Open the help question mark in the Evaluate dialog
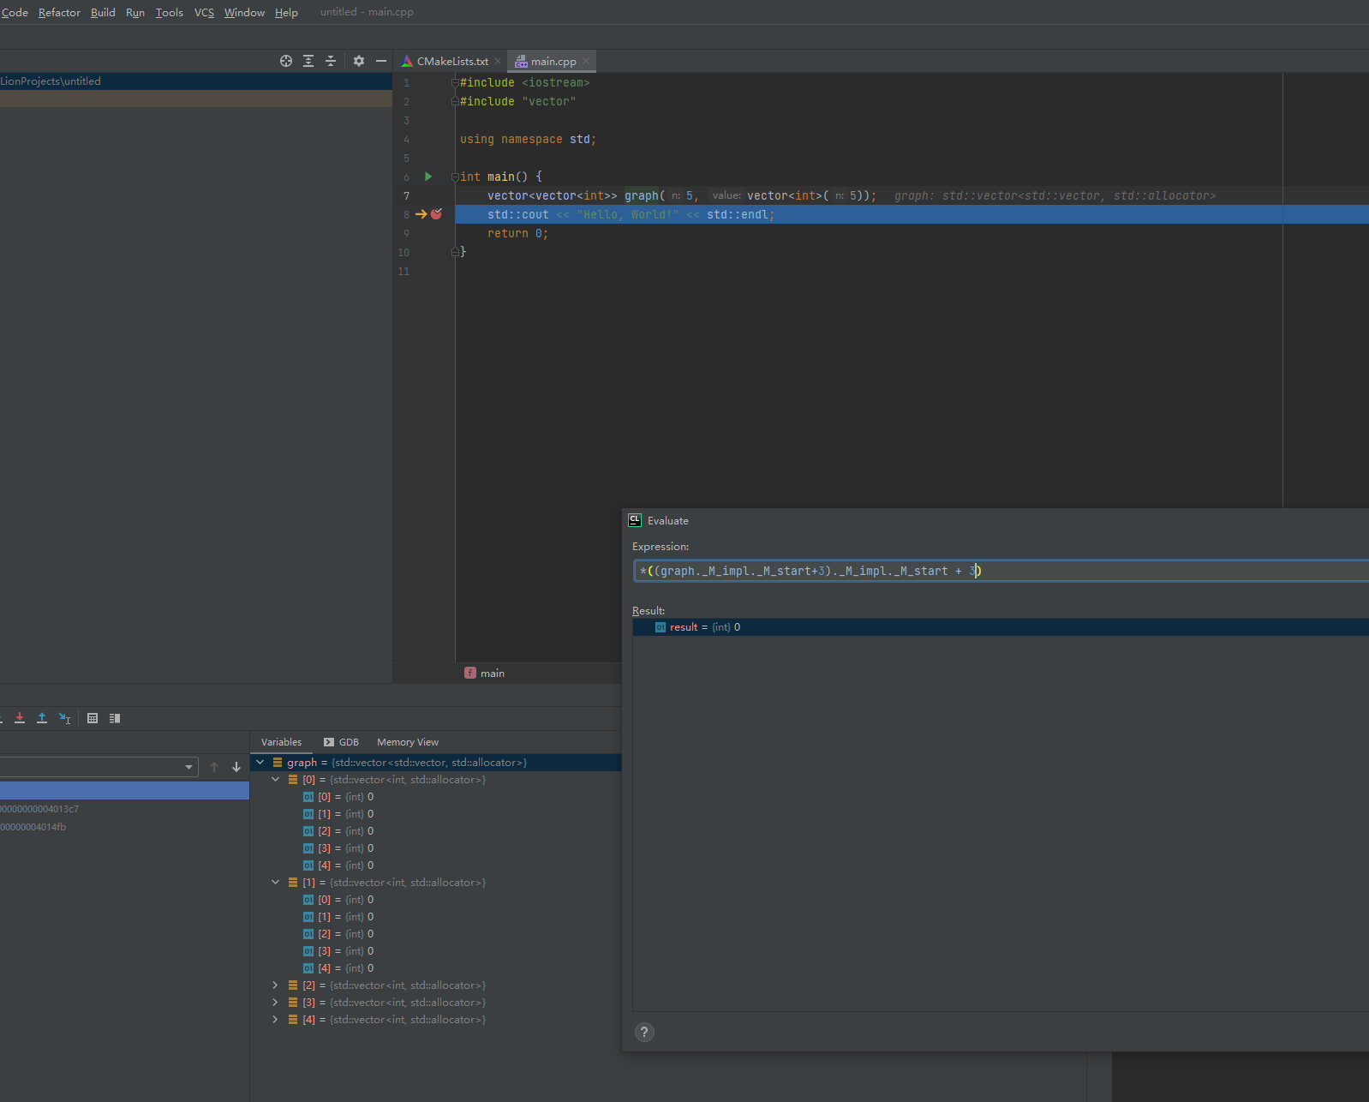 644,1032
